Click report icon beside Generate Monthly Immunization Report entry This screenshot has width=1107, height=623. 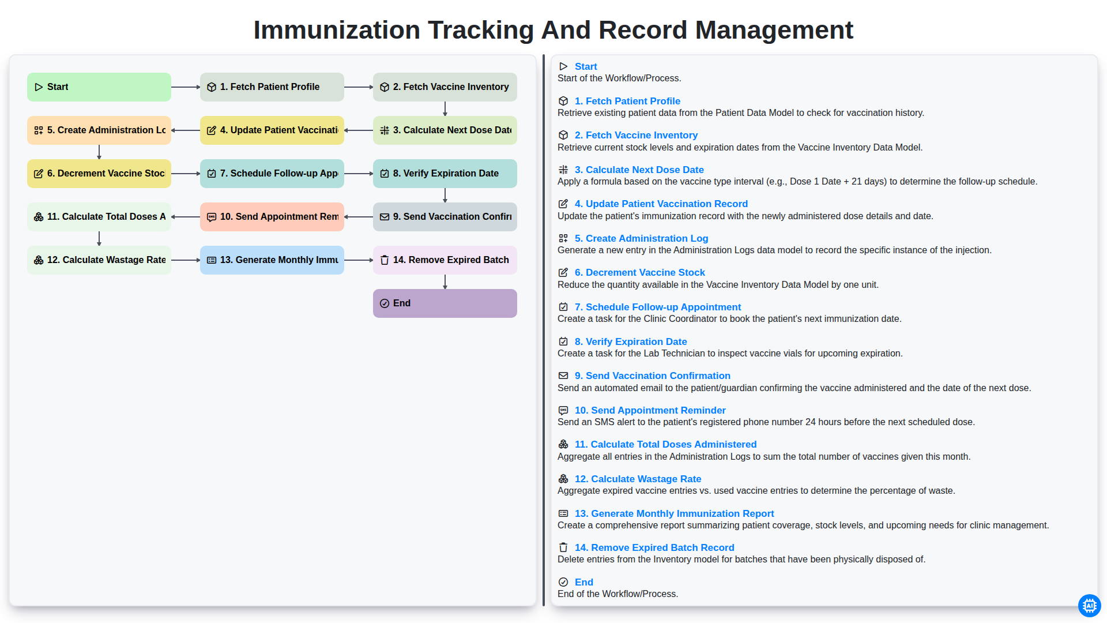tap(563, 513)
